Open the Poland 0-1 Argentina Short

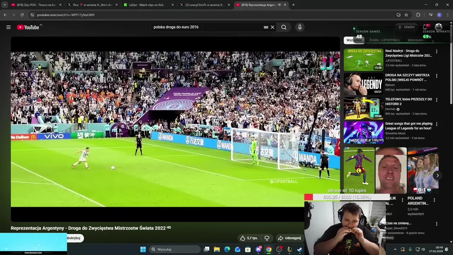(423, 171)
